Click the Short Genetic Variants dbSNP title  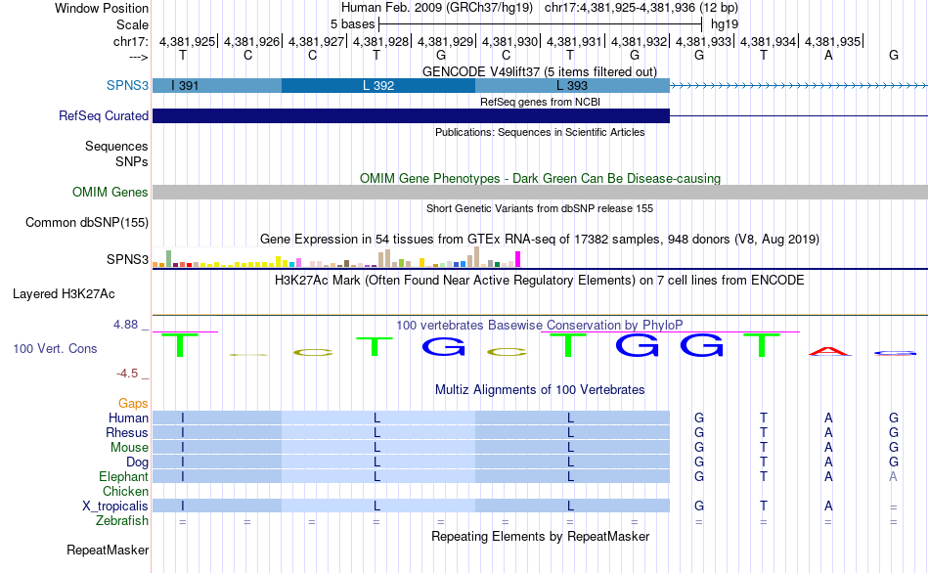pyautogui.click(x=540, y=208)
